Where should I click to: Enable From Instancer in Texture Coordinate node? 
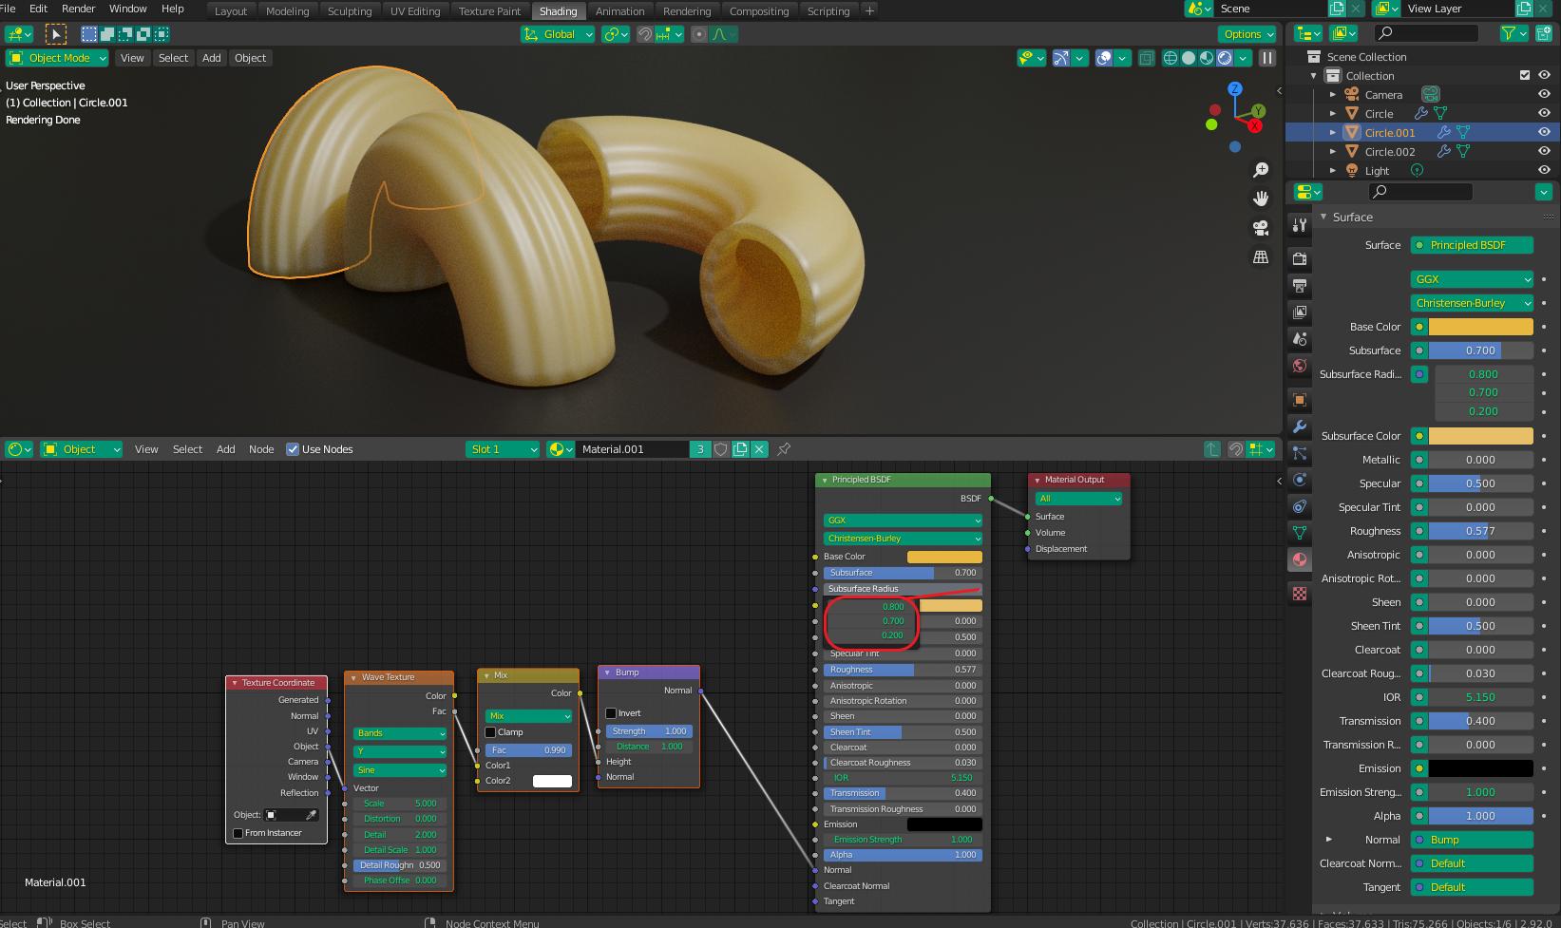click(x=238, y=833)
